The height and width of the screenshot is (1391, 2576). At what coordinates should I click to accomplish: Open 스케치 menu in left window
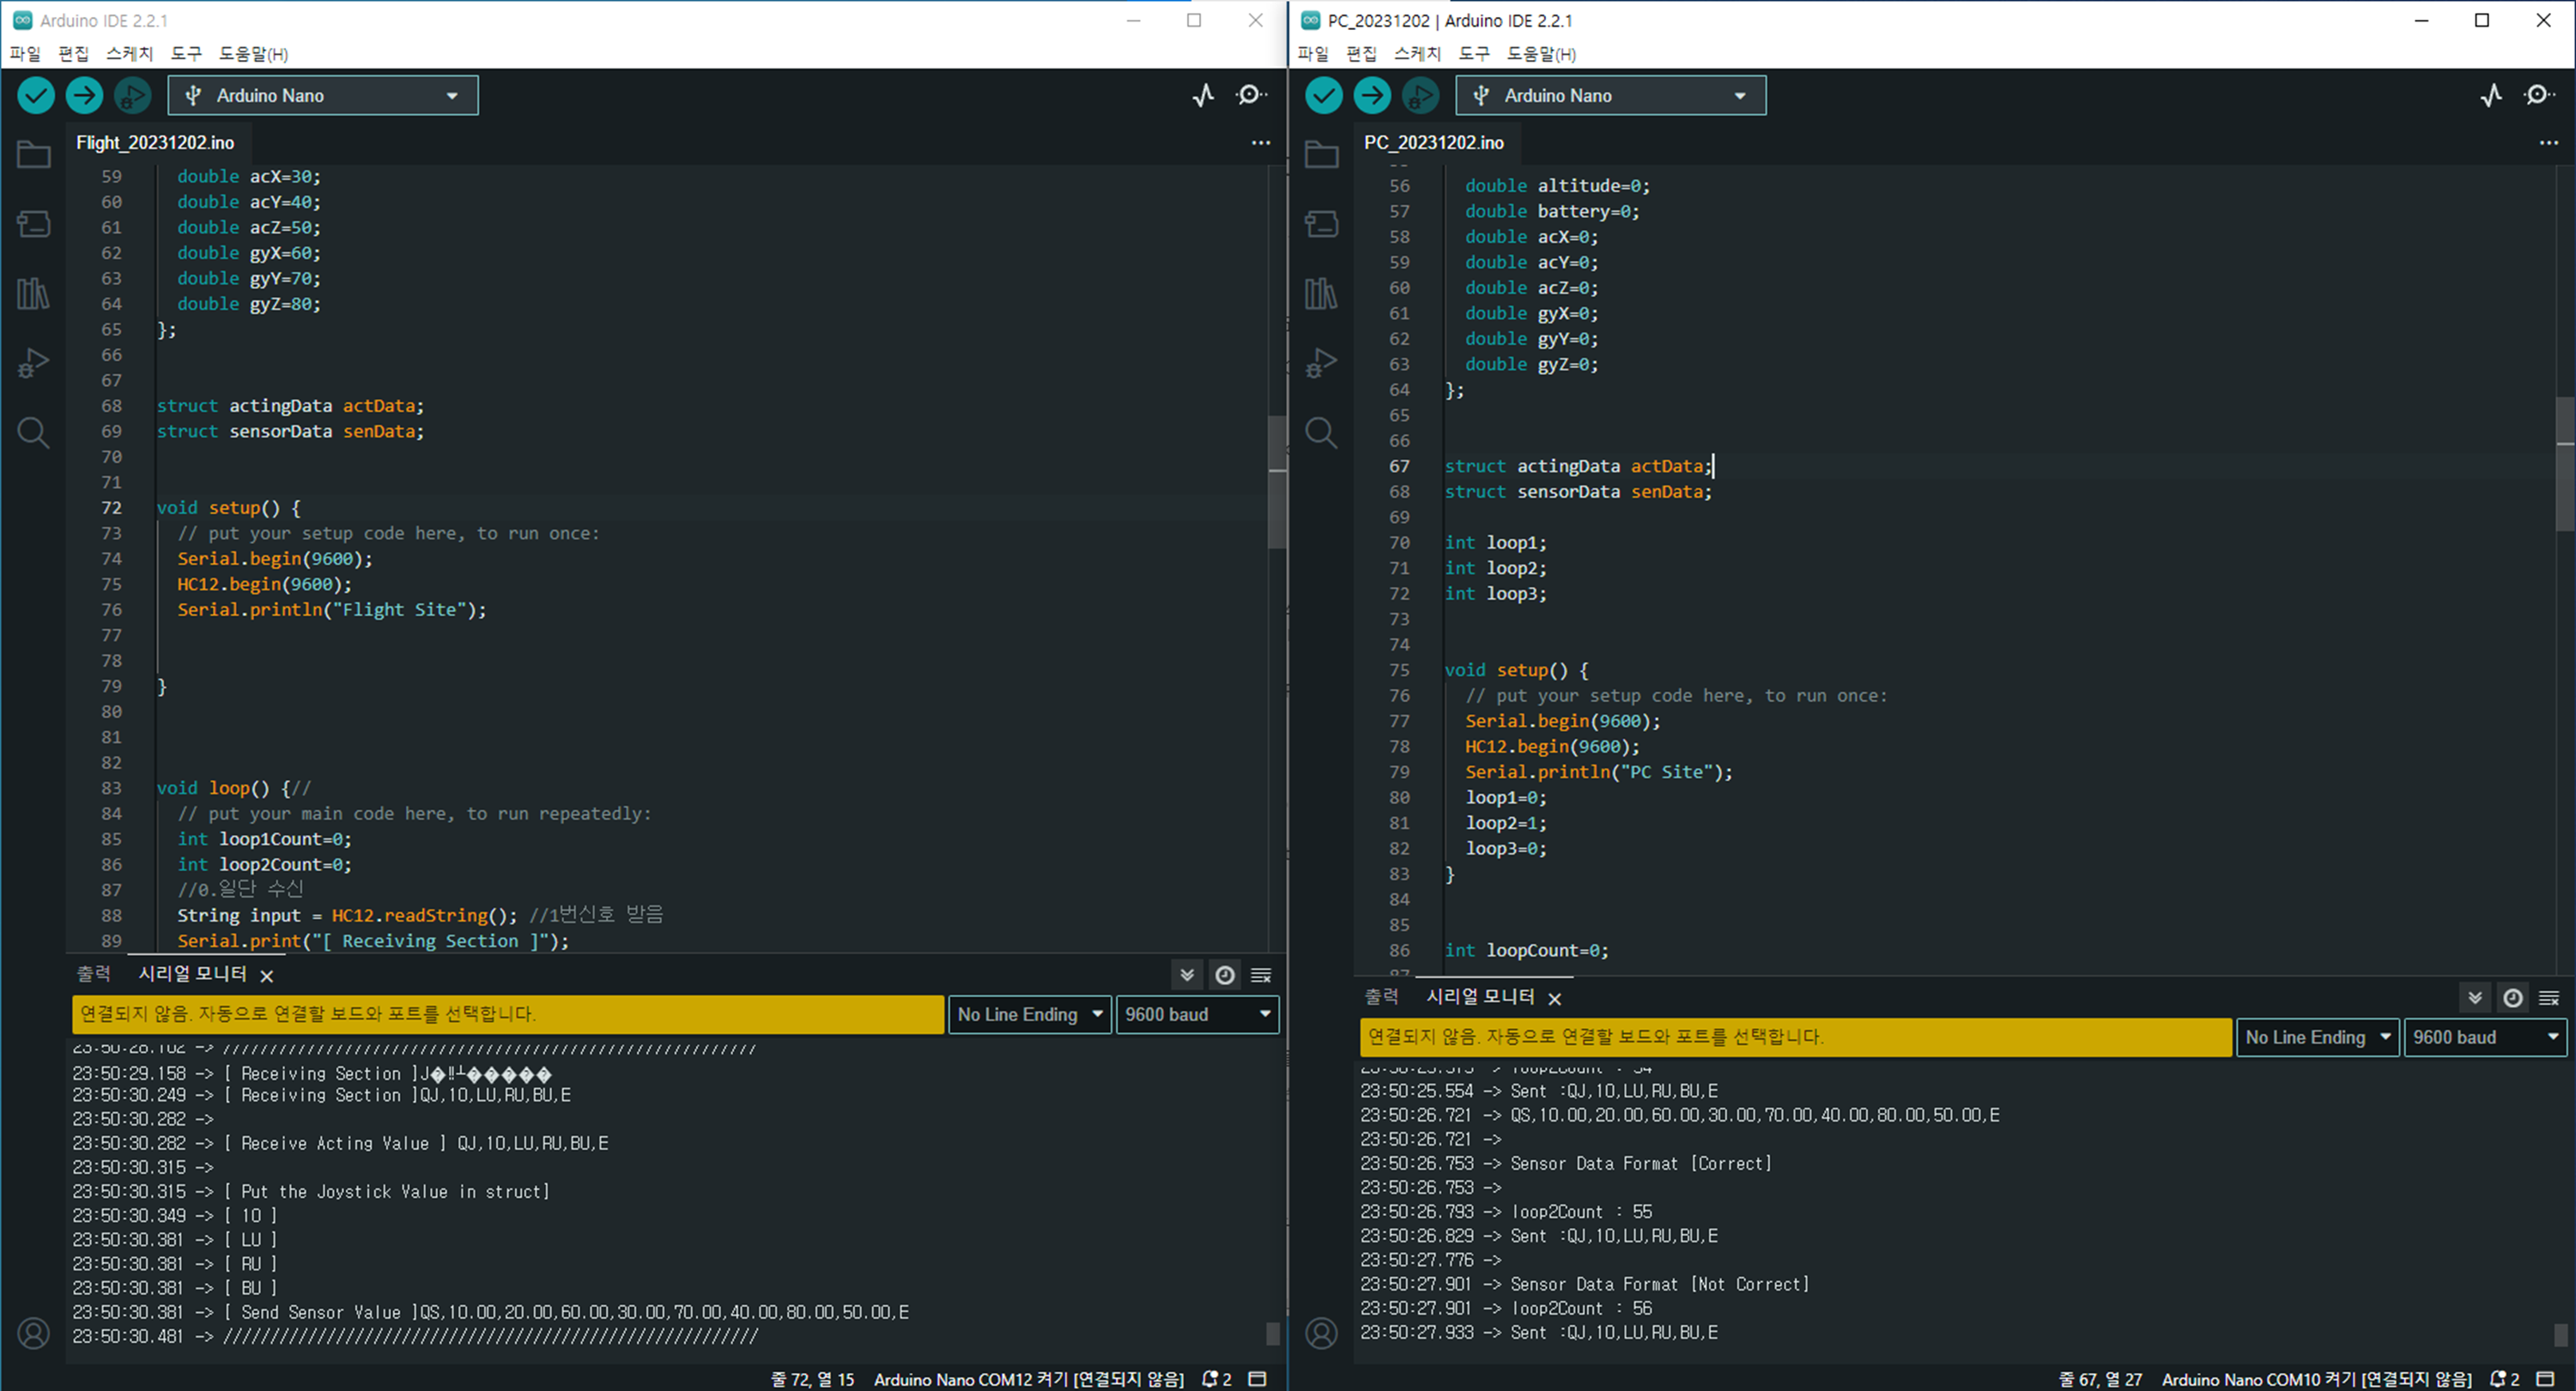coord(129,53)
